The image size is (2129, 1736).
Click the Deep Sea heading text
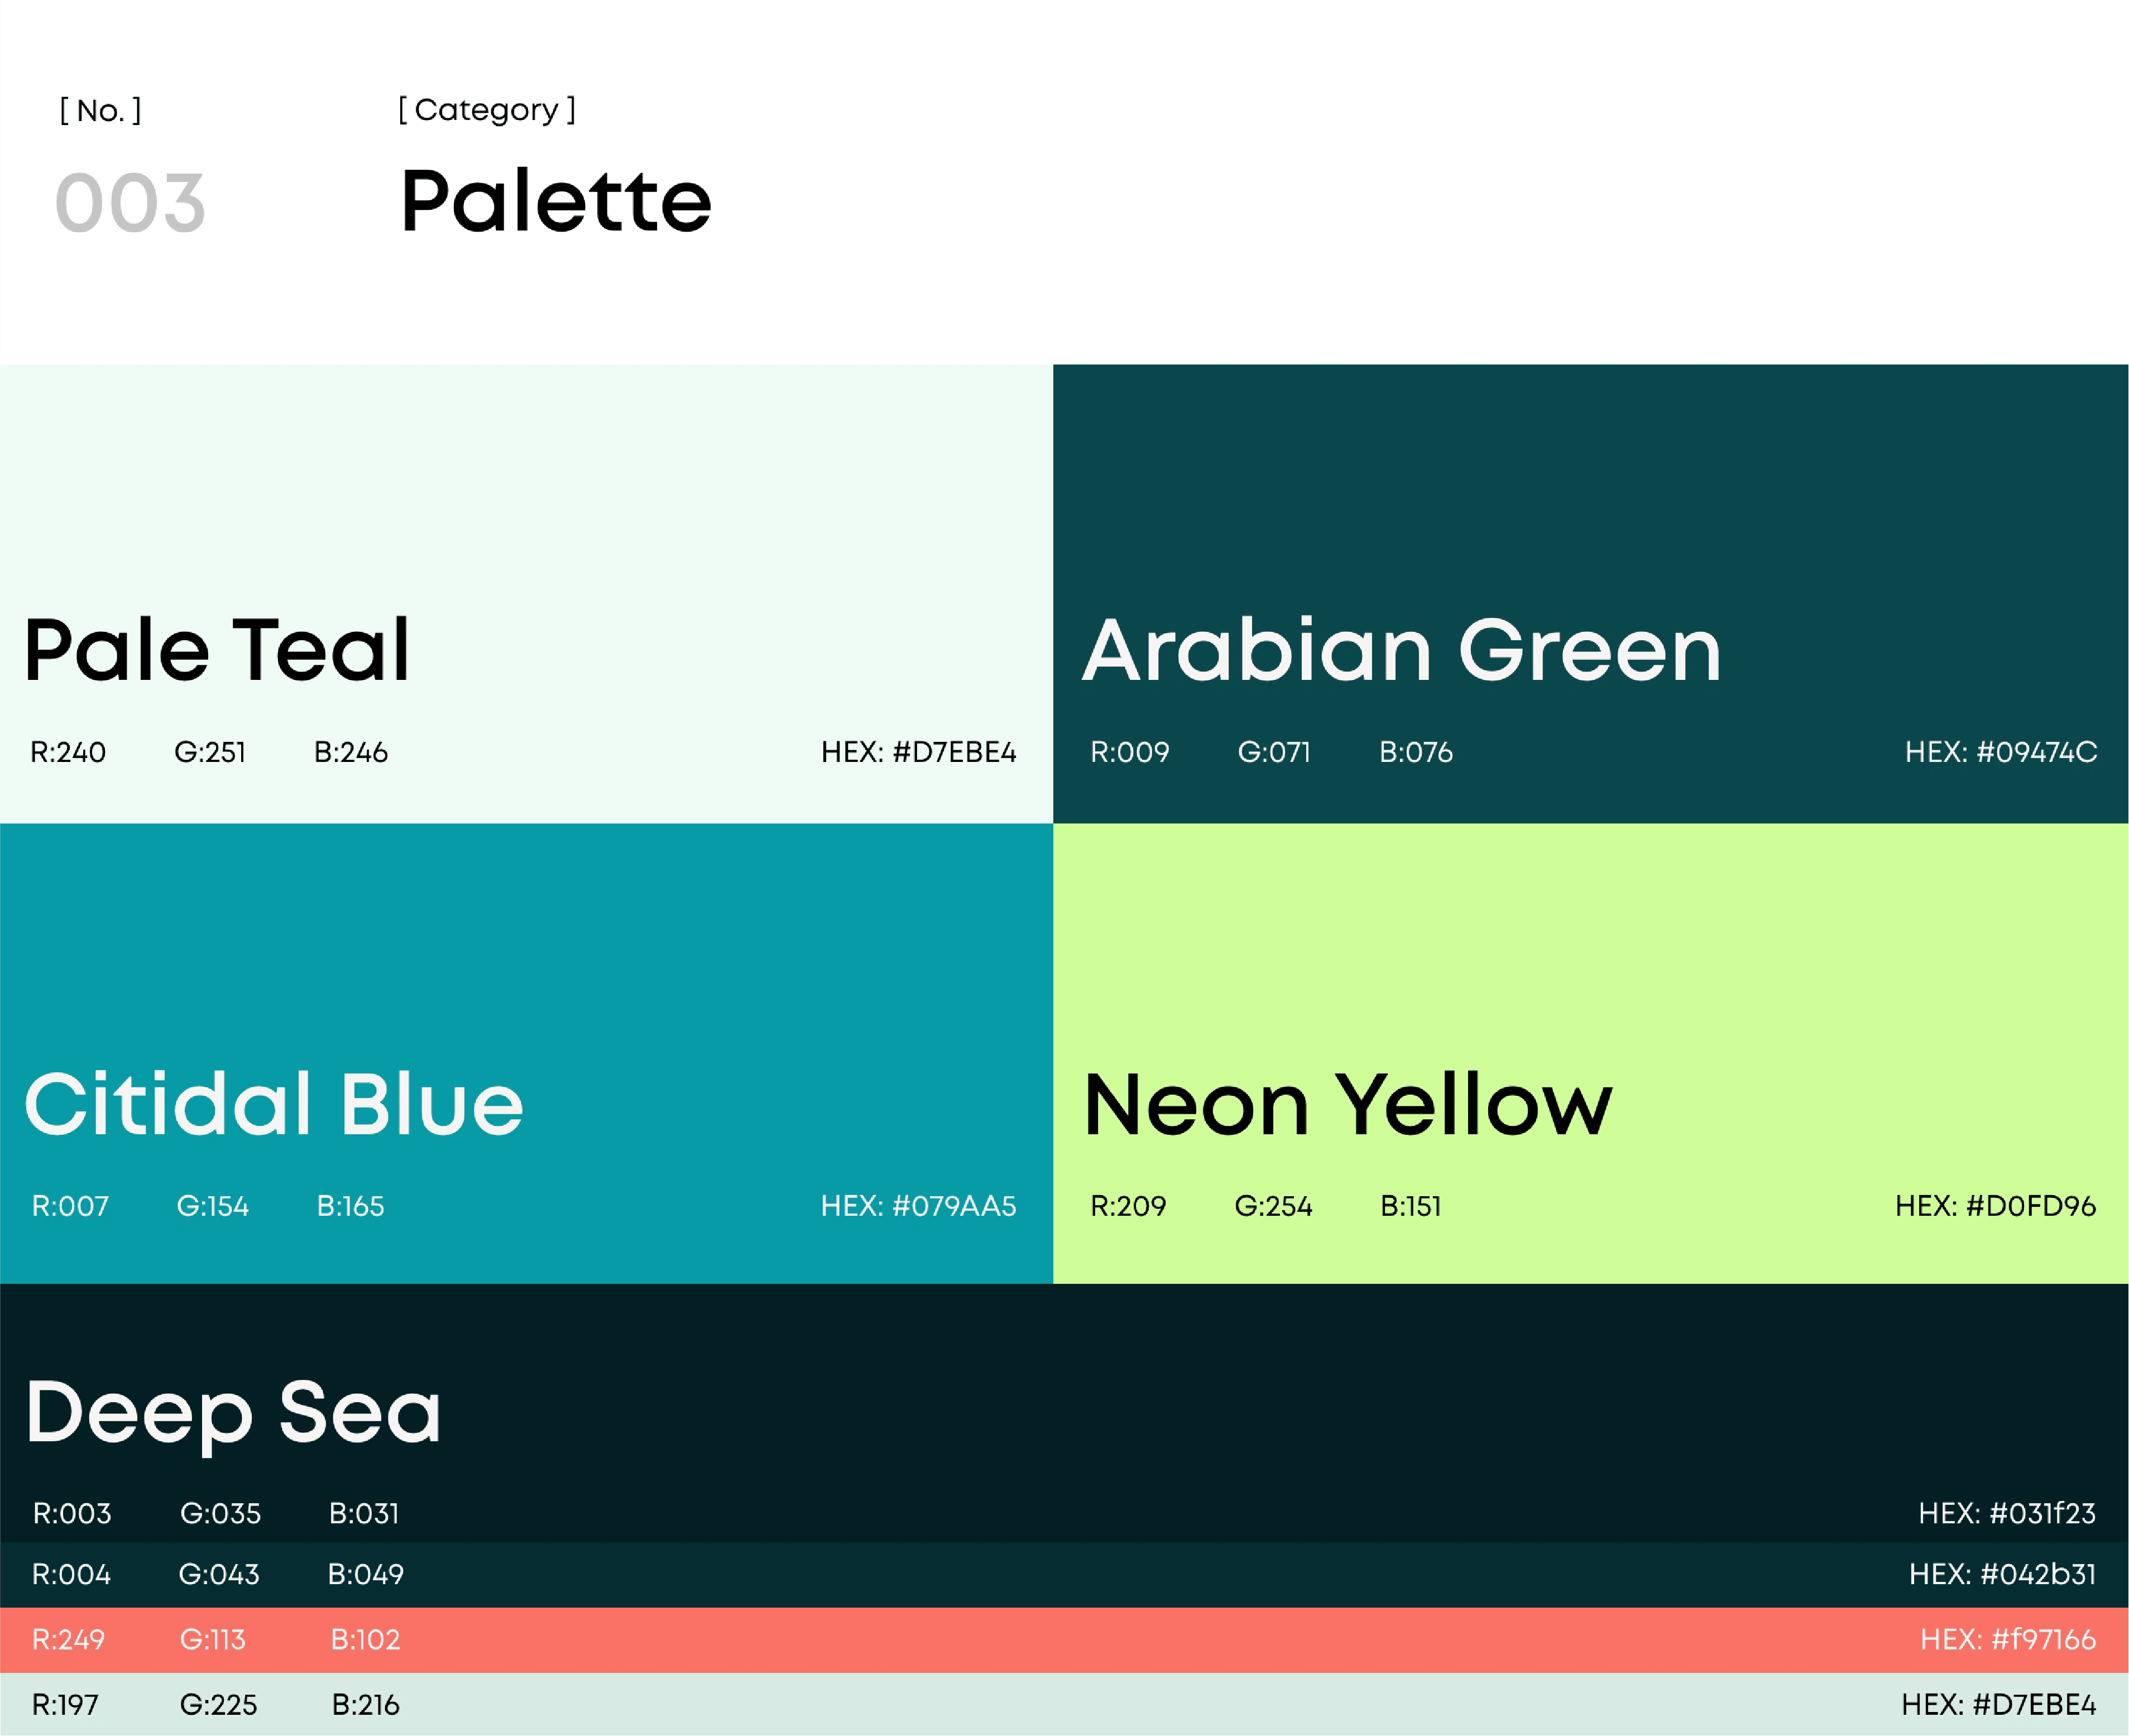(x=233, y=1411)
